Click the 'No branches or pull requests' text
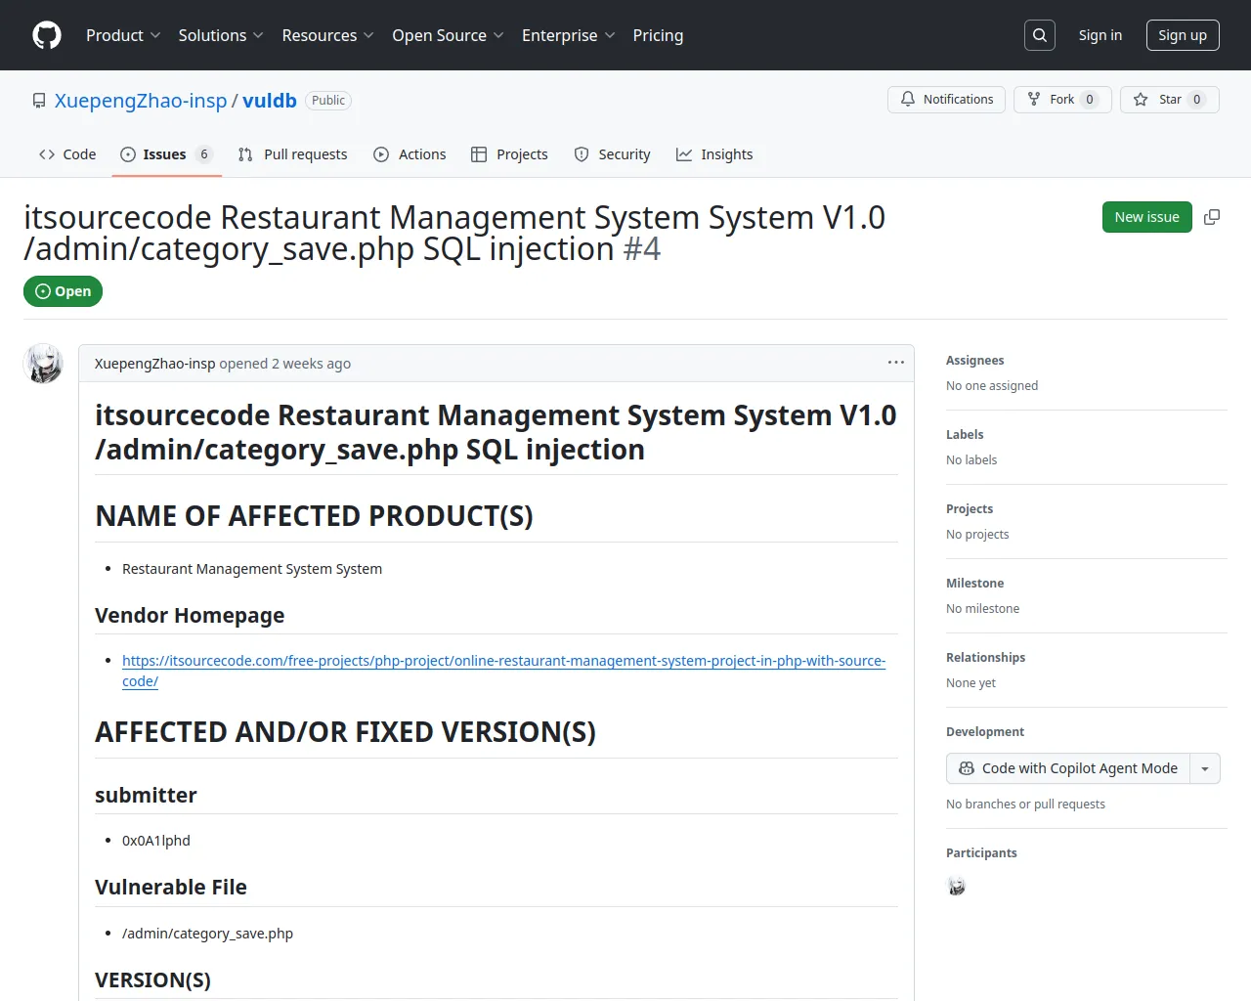 click(x=1025, y=805)
